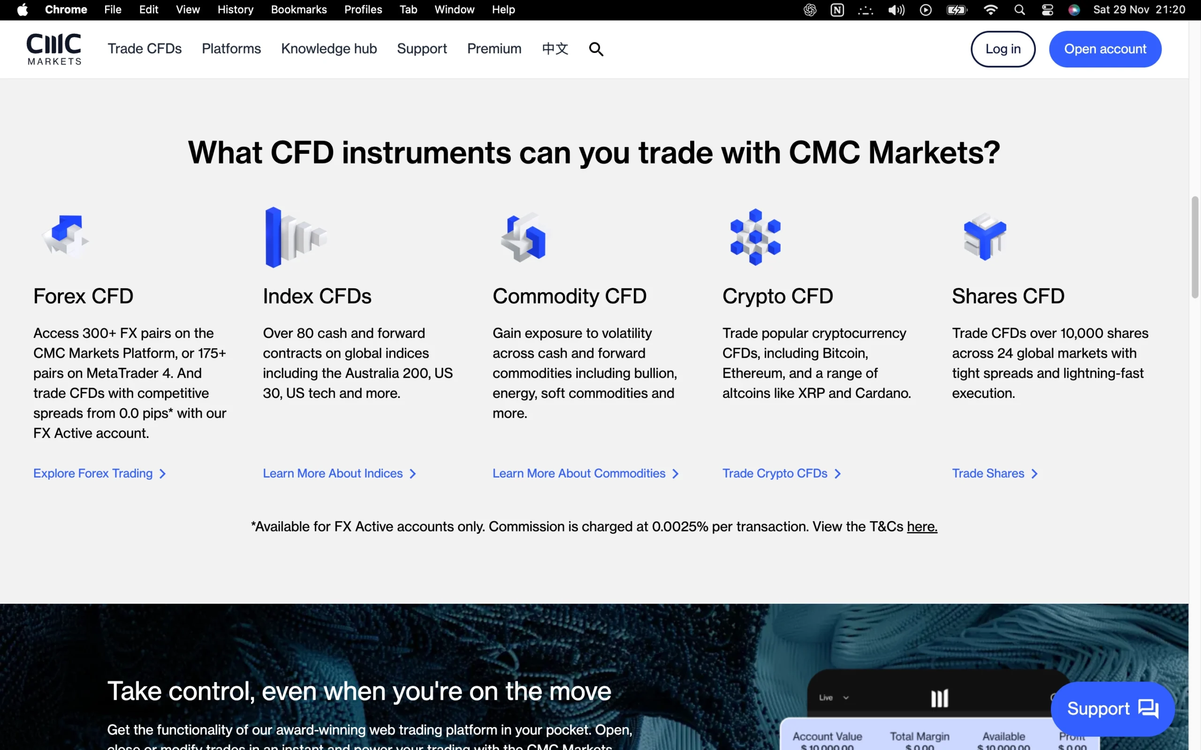Screen dimensions: 1201x750
Task: Click the Index CFDs bar chart icon
Action: pyautogui.click(x=295, y=237)
